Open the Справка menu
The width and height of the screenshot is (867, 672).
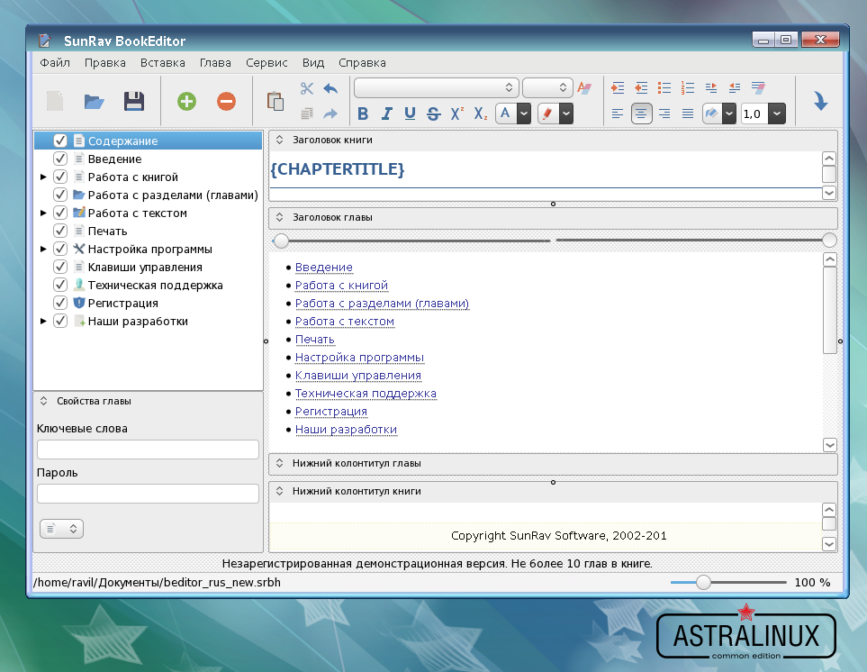[x=362, y=63]
